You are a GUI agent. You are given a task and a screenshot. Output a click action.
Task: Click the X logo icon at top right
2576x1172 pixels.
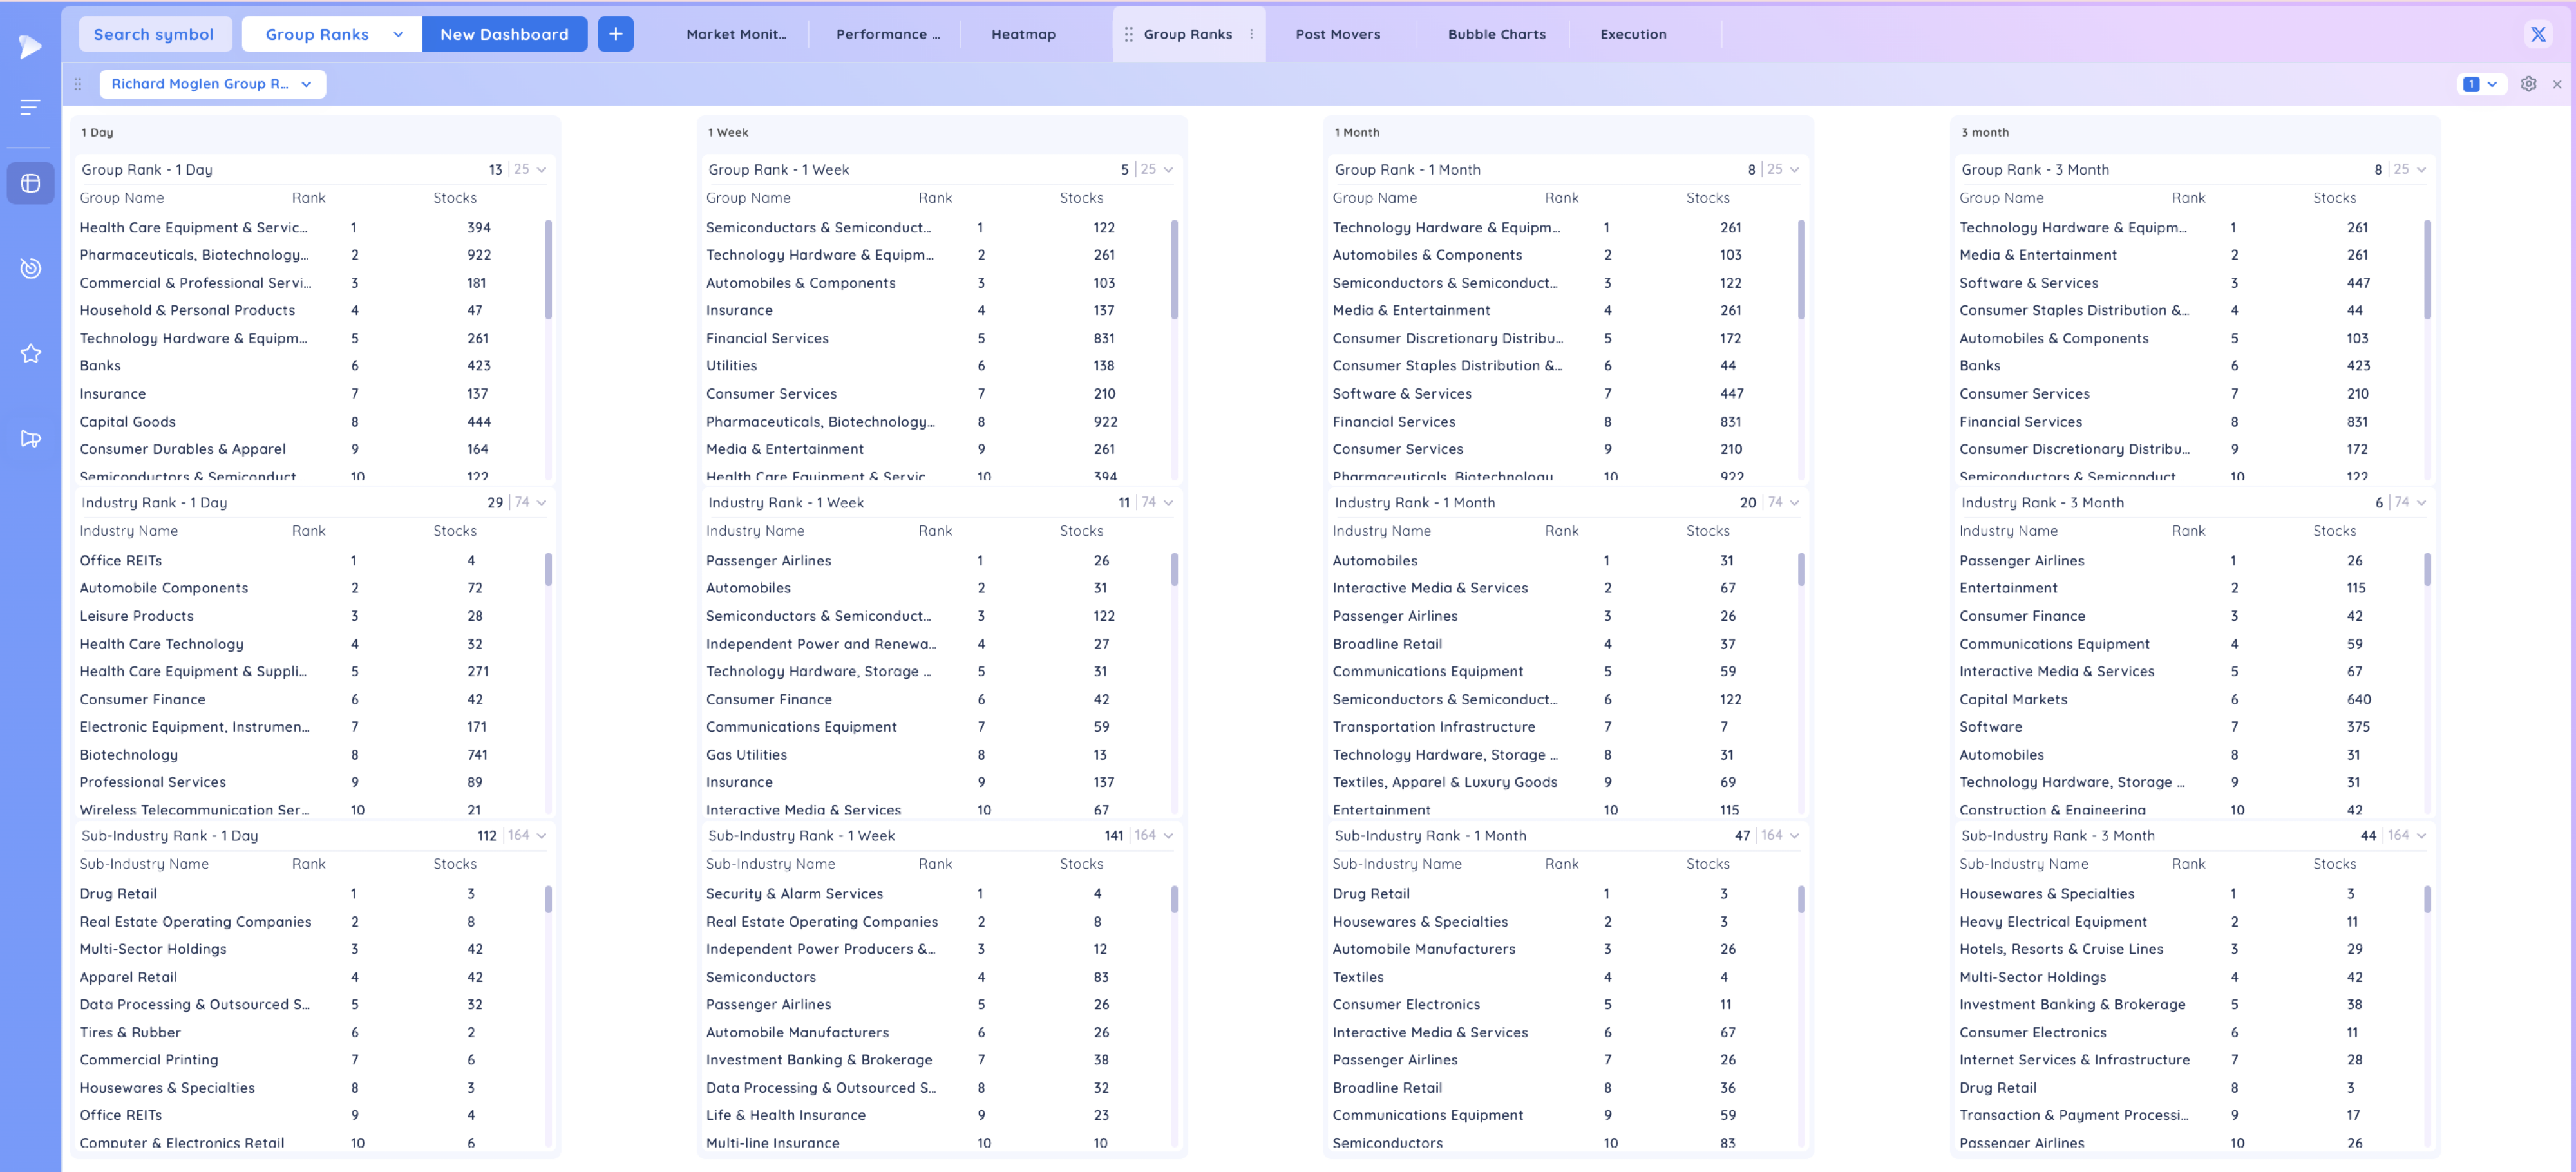[x=2538, y=34]
